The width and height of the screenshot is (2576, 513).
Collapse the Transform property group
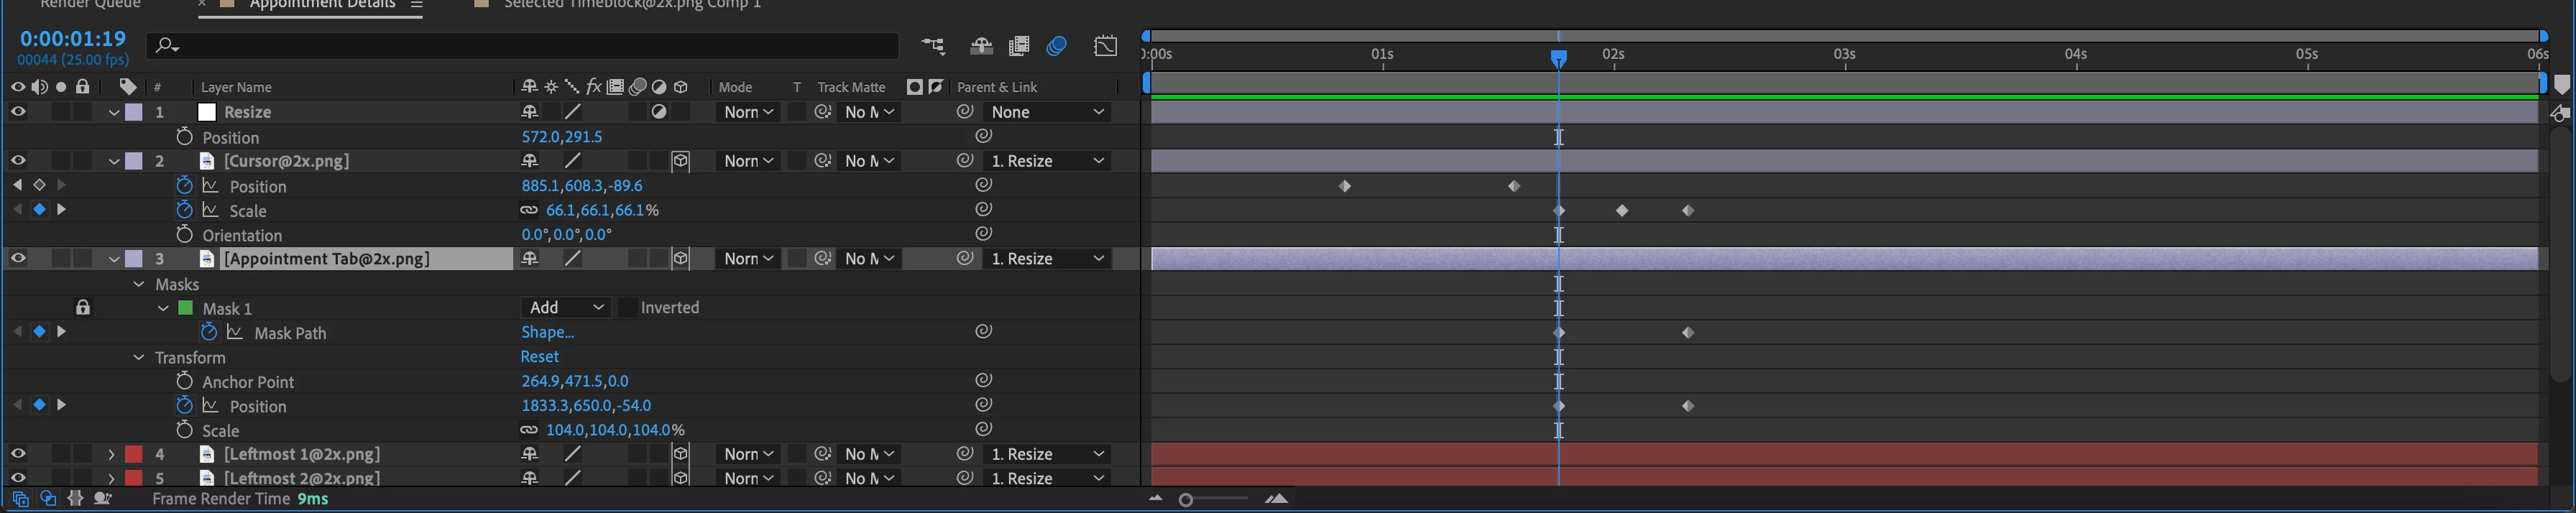[139, 357]
